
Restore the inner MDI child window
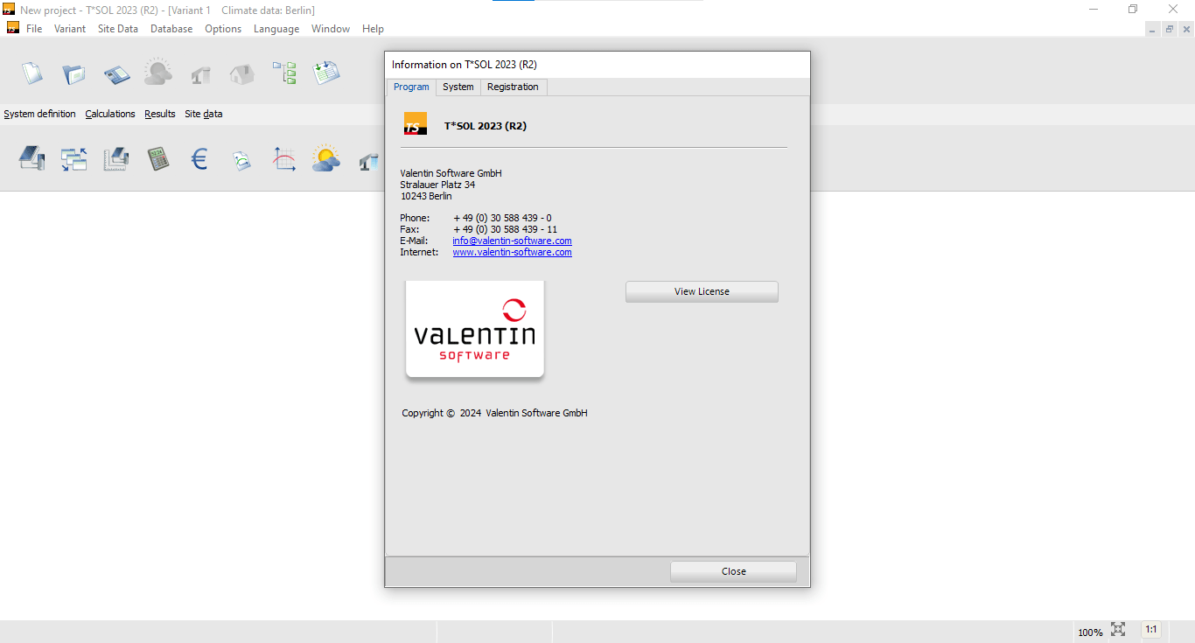[x=1169, y=29]
